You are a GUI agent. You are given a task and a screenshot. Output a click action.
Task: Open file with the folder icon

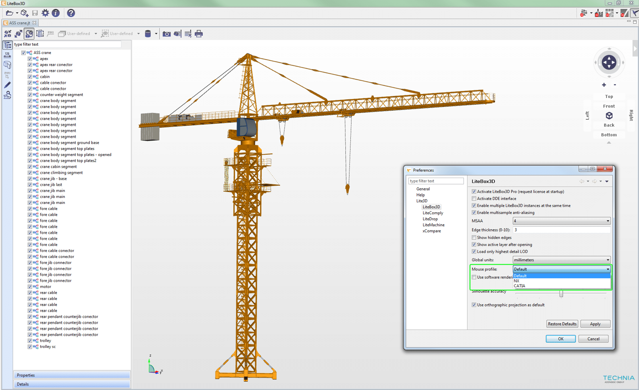point(9,13)
